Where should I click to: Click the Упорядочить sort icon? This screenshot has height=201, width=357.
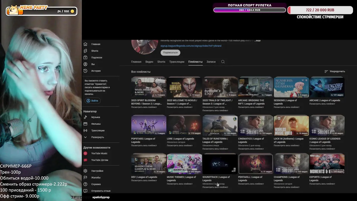326,71
